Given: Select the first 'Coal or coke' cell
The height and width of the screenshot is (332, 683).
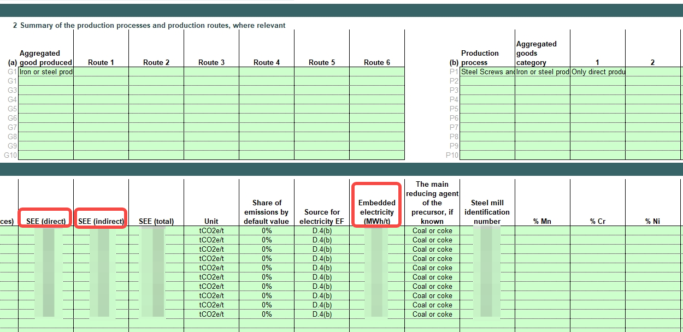Looking at the screenshot, I should tap(432, 231).
